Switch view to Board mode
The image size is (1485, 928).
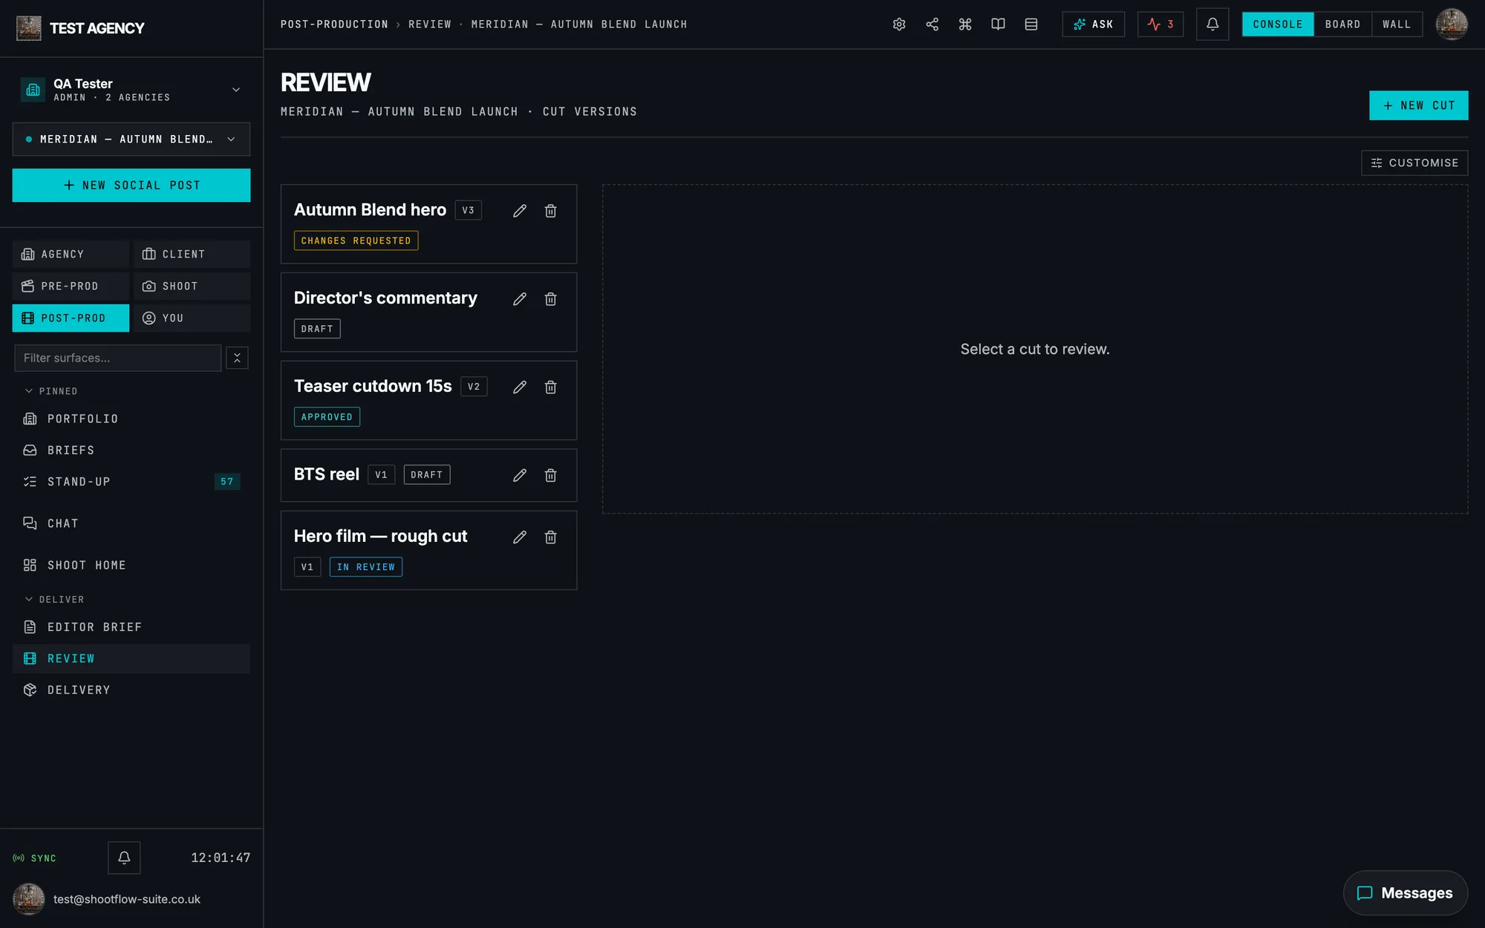tap(1342, 24)
